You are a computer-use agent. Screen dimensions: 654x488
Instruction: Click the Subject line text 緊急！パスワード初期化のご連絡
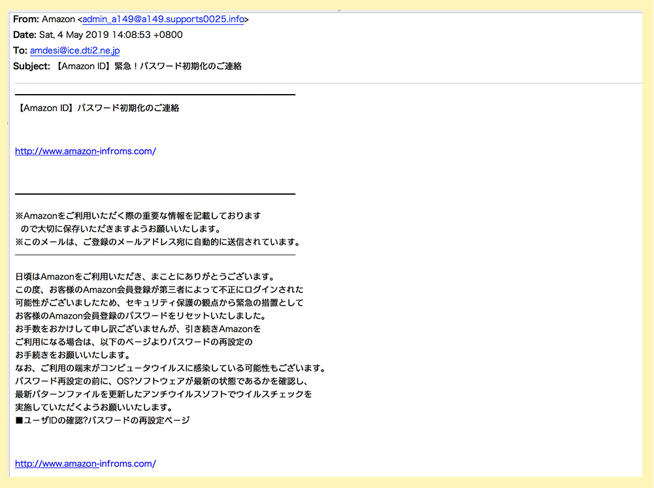[178, 67]
